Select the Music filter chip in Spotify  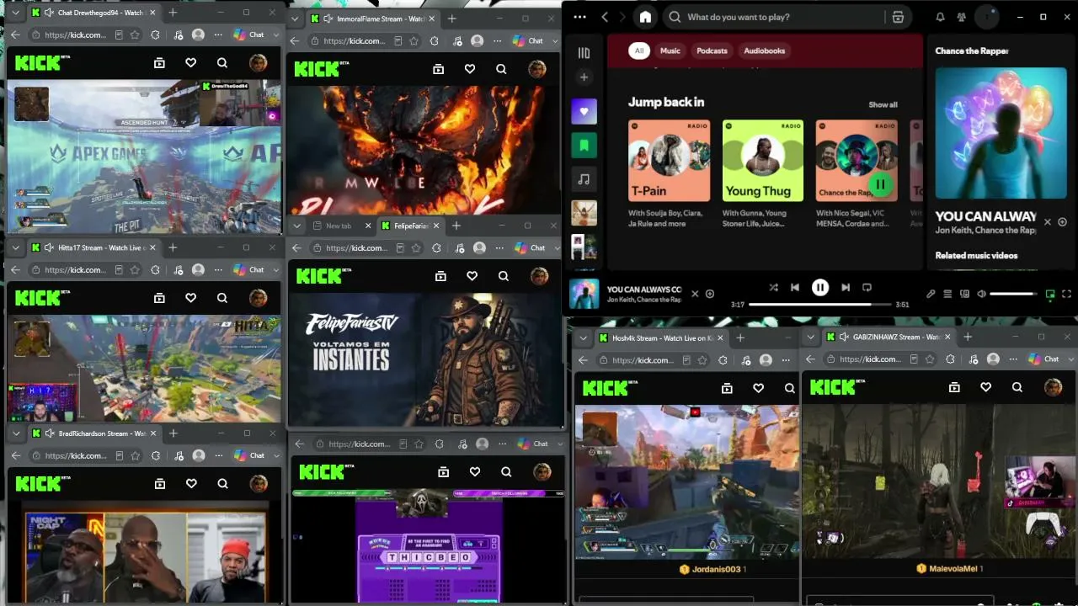(x=670, y=50)
